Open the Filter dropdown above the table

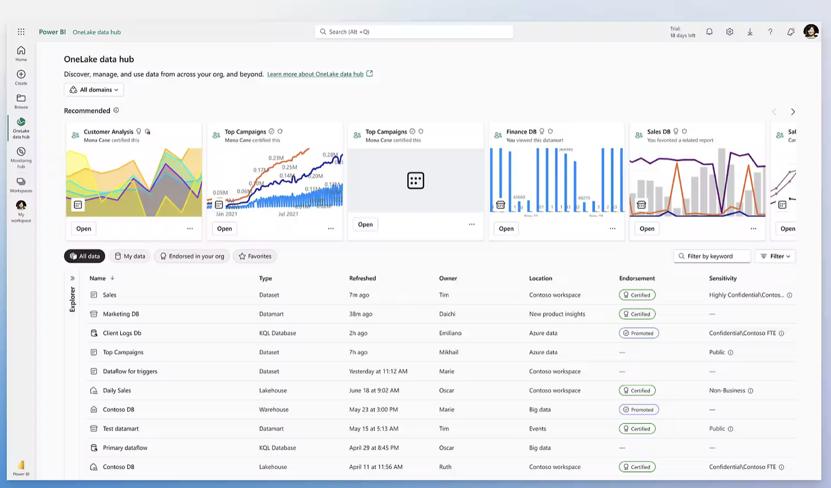coord(775,256)
